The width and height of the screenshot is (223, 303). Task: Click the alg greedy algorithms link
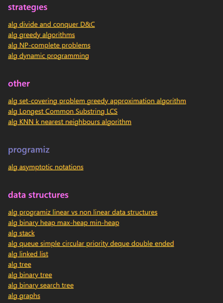[41, 35]
